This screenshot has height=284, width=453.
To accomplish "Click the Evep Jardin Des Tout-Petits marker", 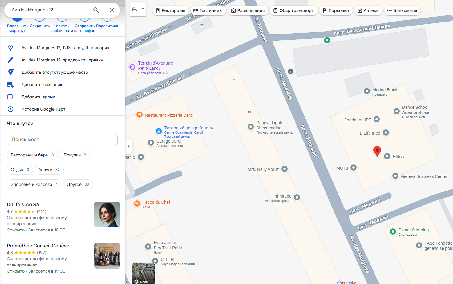I will [x=148, y=246].
